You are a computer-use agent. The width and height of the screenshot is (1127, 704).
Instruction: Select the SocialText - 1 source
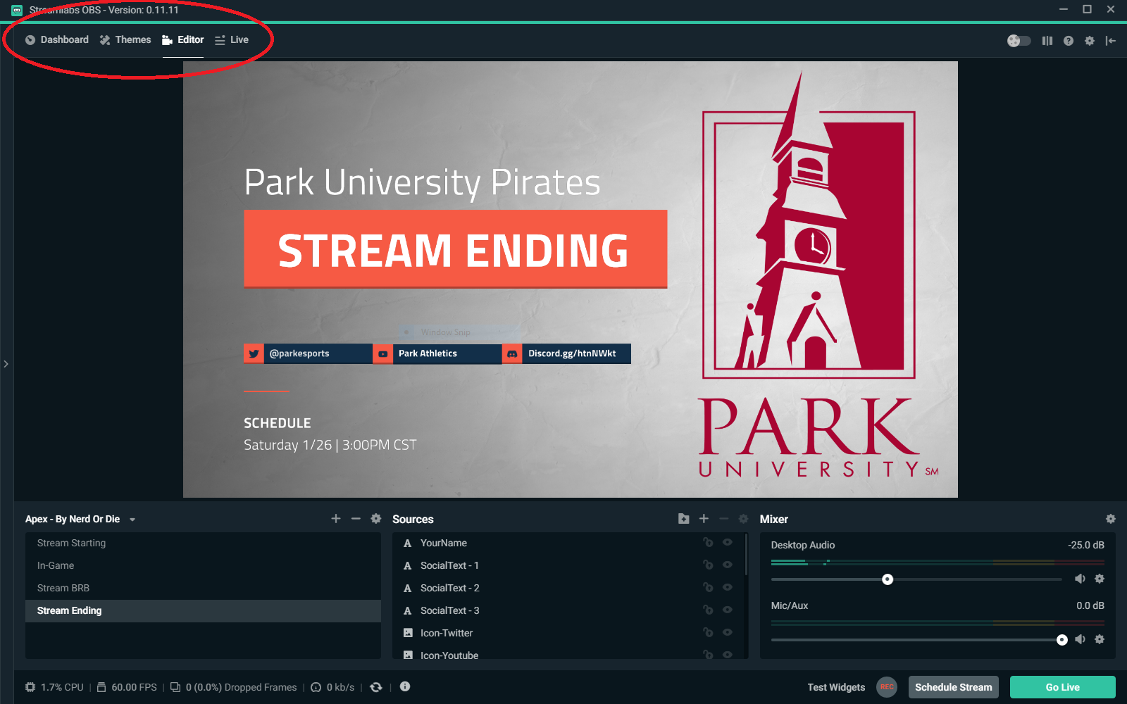point(568,566)
